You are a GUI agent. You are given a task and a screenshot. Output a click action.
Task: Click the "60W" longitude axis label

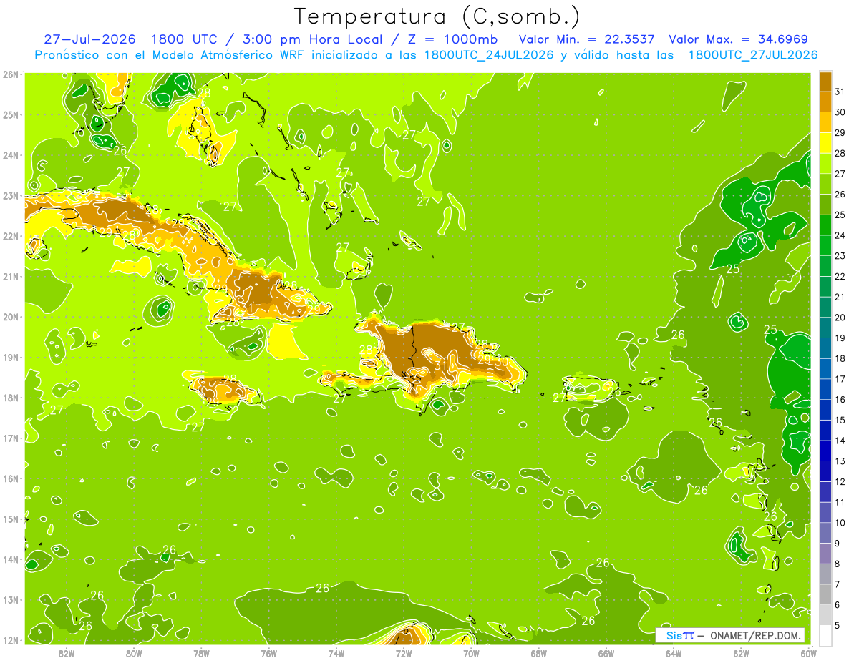pyautogui.click(x=808, y=653)
